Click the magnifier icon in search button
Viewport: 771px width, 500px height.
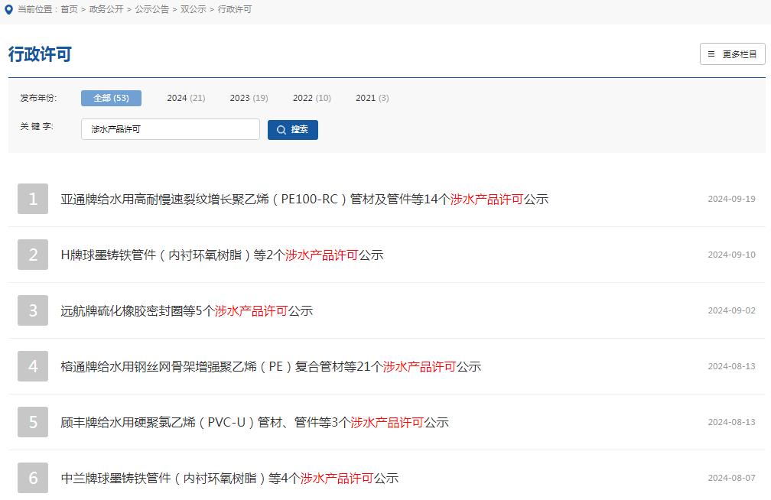pyautogui.click(x=281, y=130)
